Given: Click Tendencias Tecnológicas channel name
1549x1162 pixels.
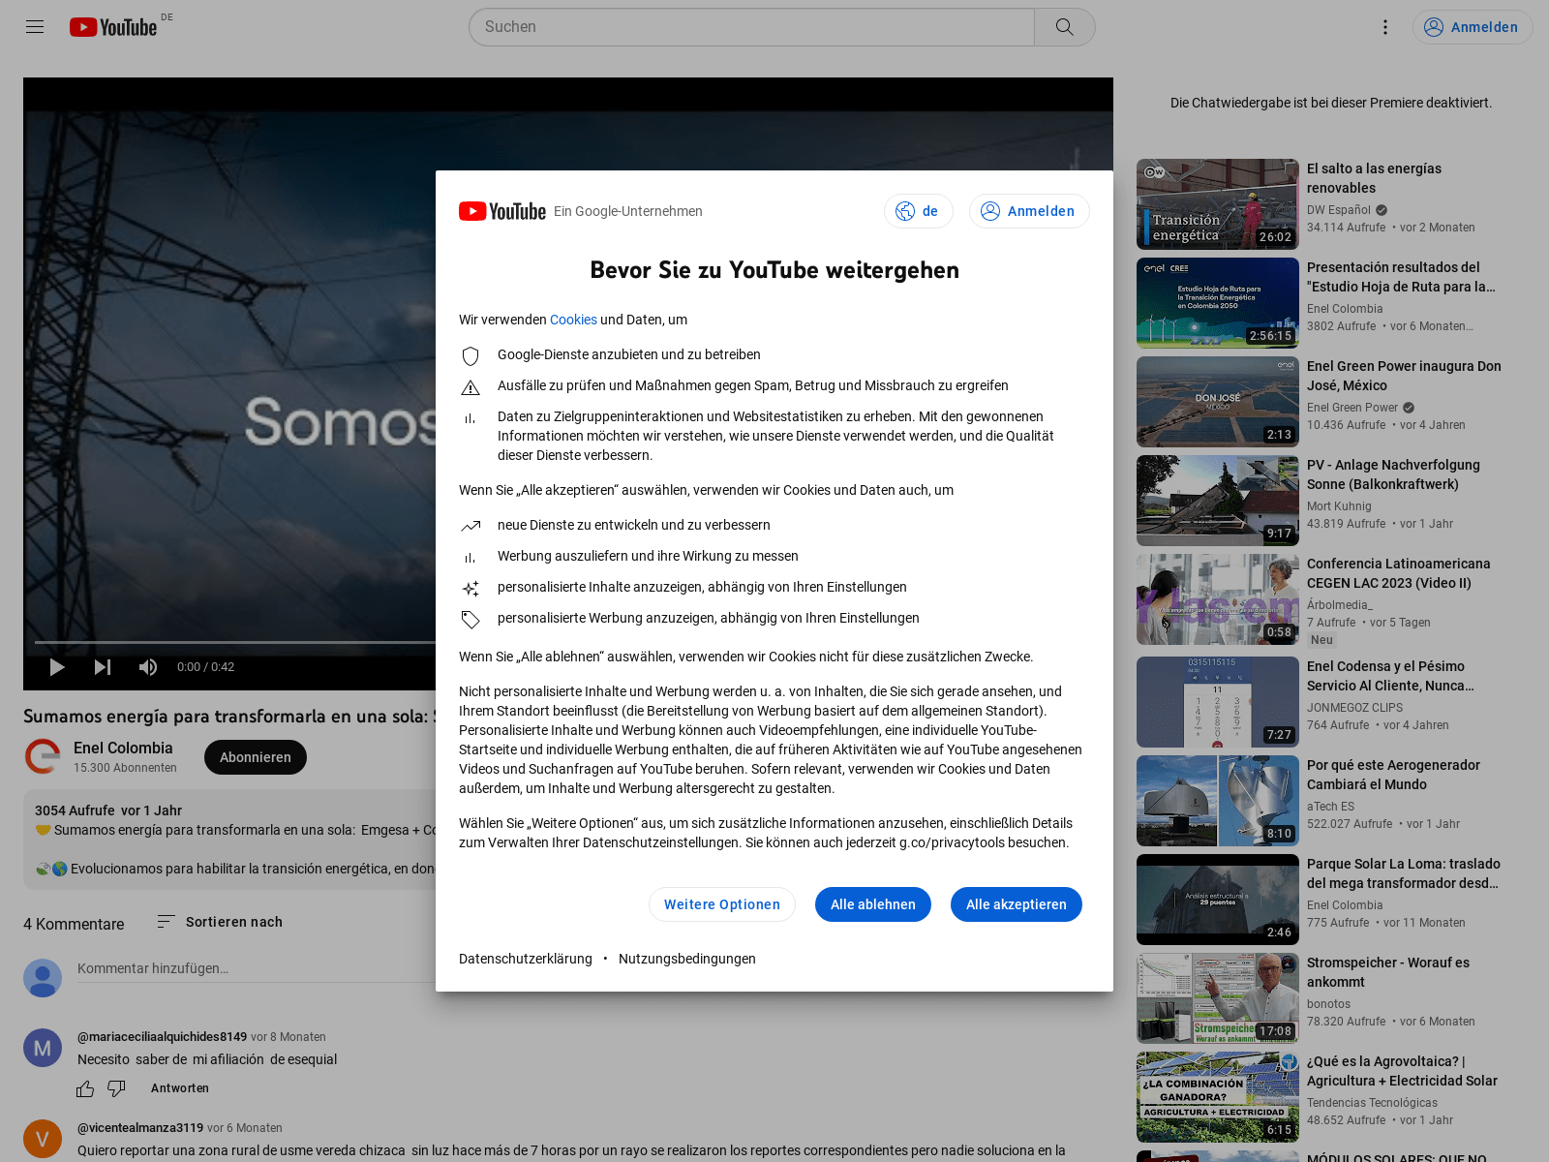Looking at the screenshot, I should coord(1373,1103).
